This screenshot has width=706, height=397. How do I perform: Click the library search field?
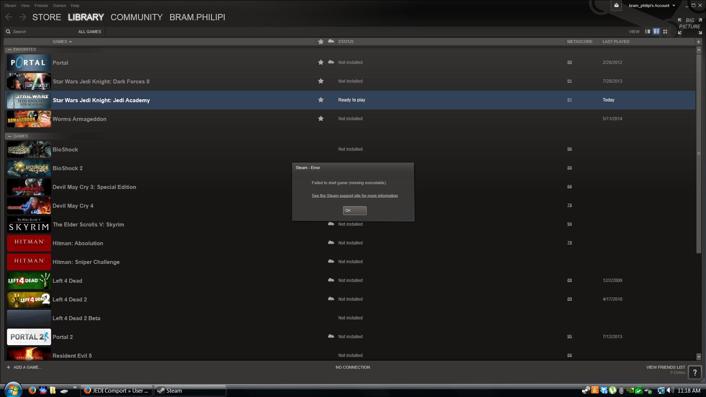click(40, 32)
